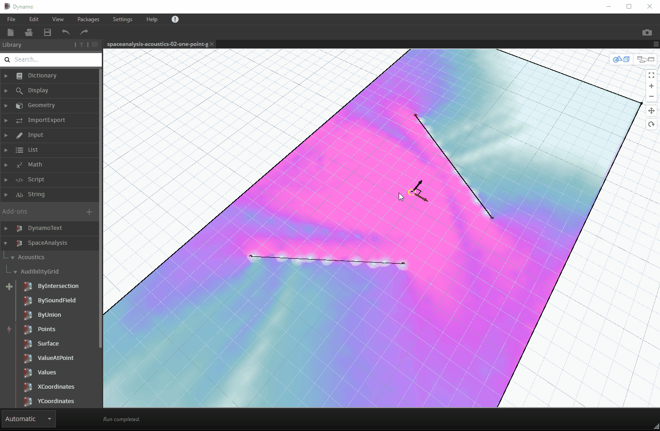This screenshot has width=660, height=431.
Task: Click the library Search field
Action: pyautogui.click(x=54, y=59)
